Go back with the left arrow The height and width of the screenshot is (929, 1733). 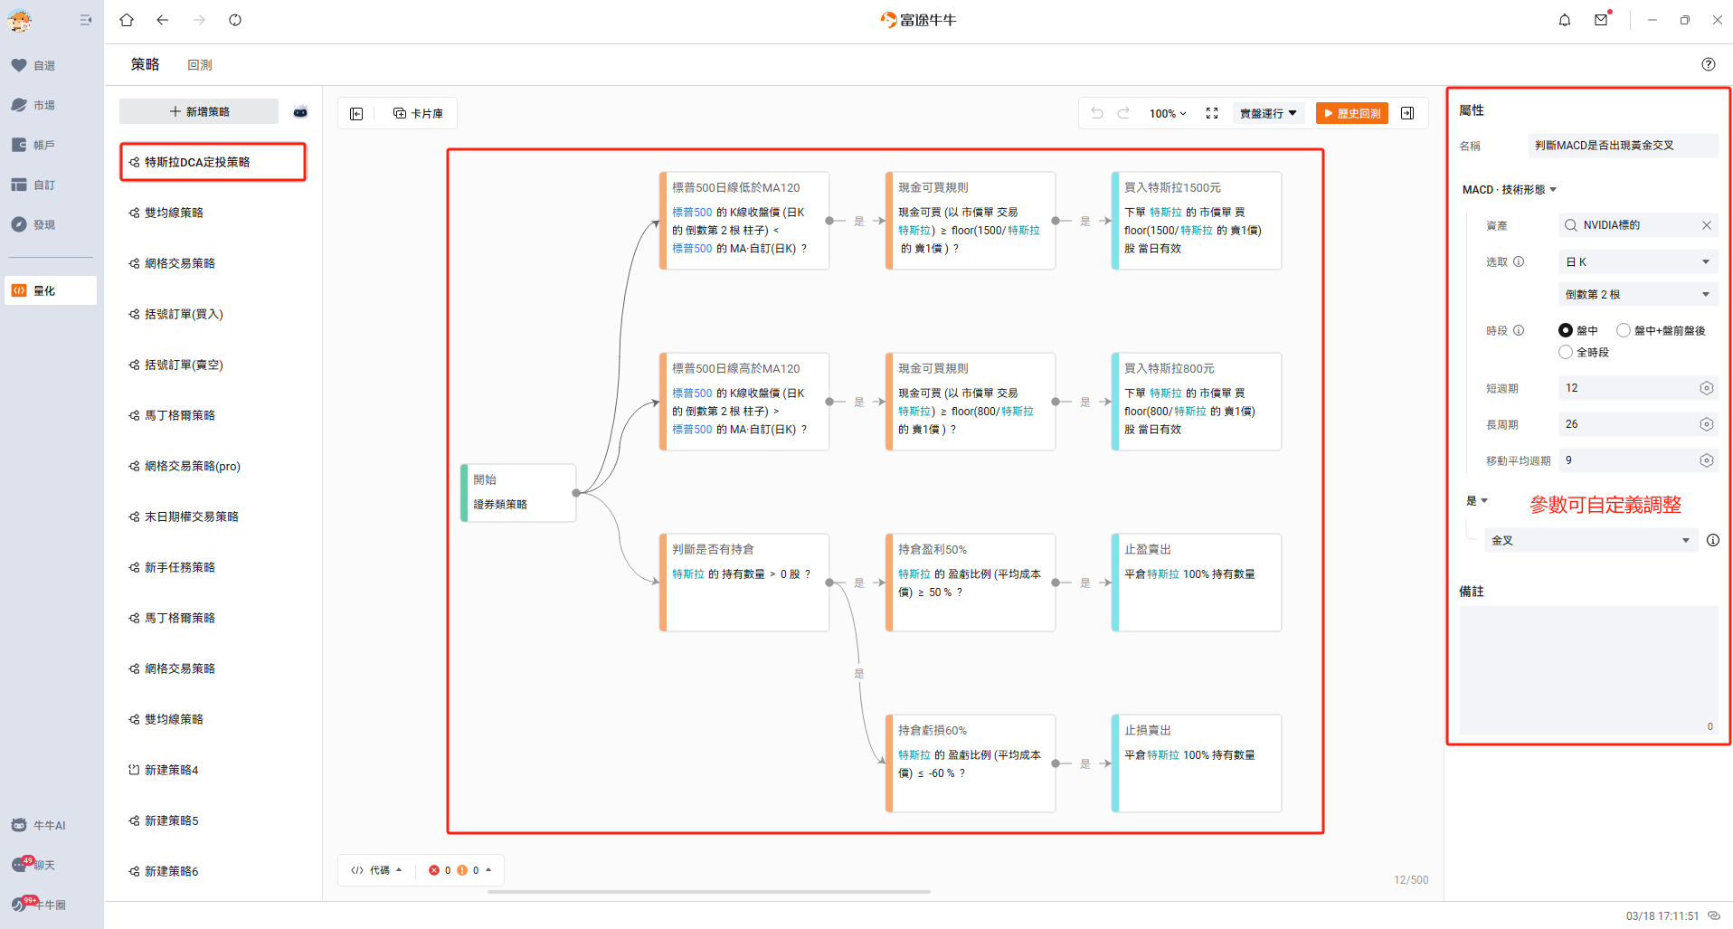[163, 20]
